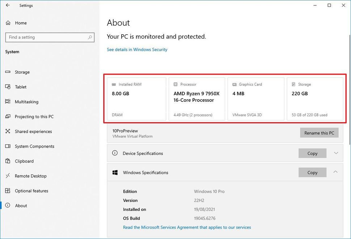Open the See details in Windows Security link
The height and width of the screenshot is (239, 351).
coord(137,49)
